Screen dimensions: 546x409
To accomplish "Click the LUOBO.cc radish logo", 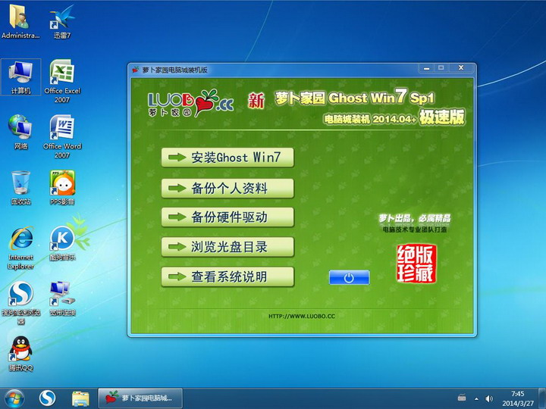I will tap(190, 102).
